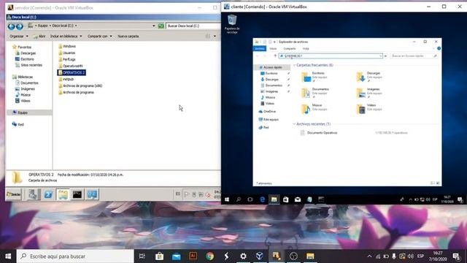Click the Inicio button in servidor taskbar
The image size is (467, 263).
pyautogui.click(x=14, y=194)
